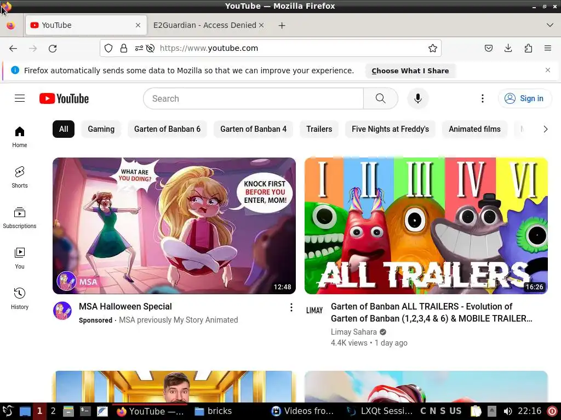The width and height of the screenshot is (561, 420).
Task: Select Animated films chip
Action: (475, 129)
